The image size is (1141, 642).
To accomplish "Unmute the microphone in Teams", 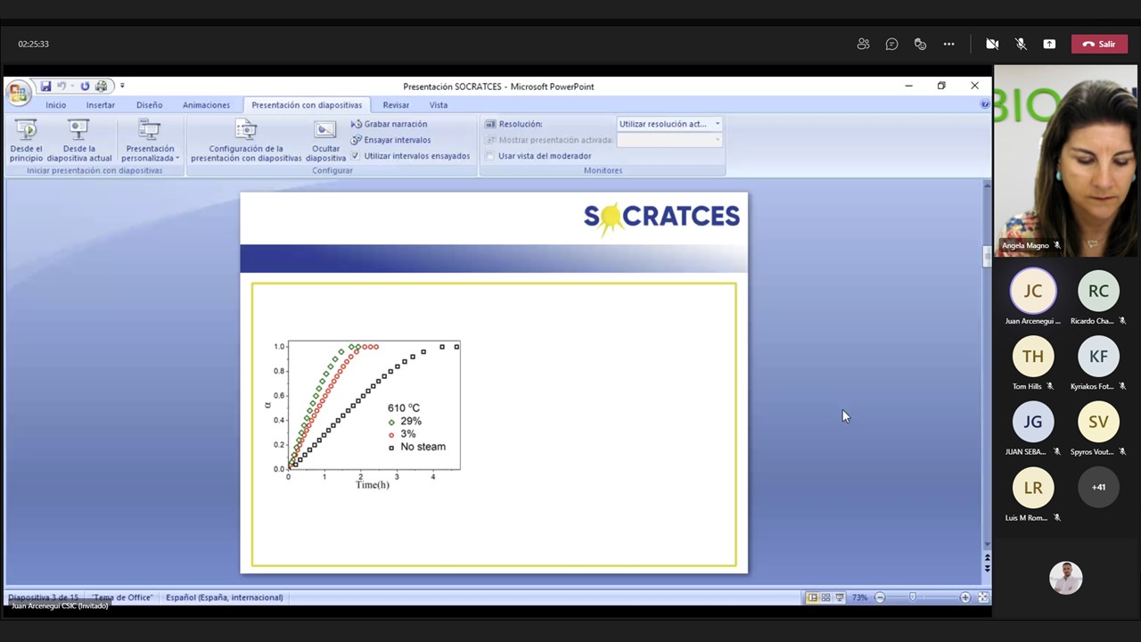I will (1021, 44).
